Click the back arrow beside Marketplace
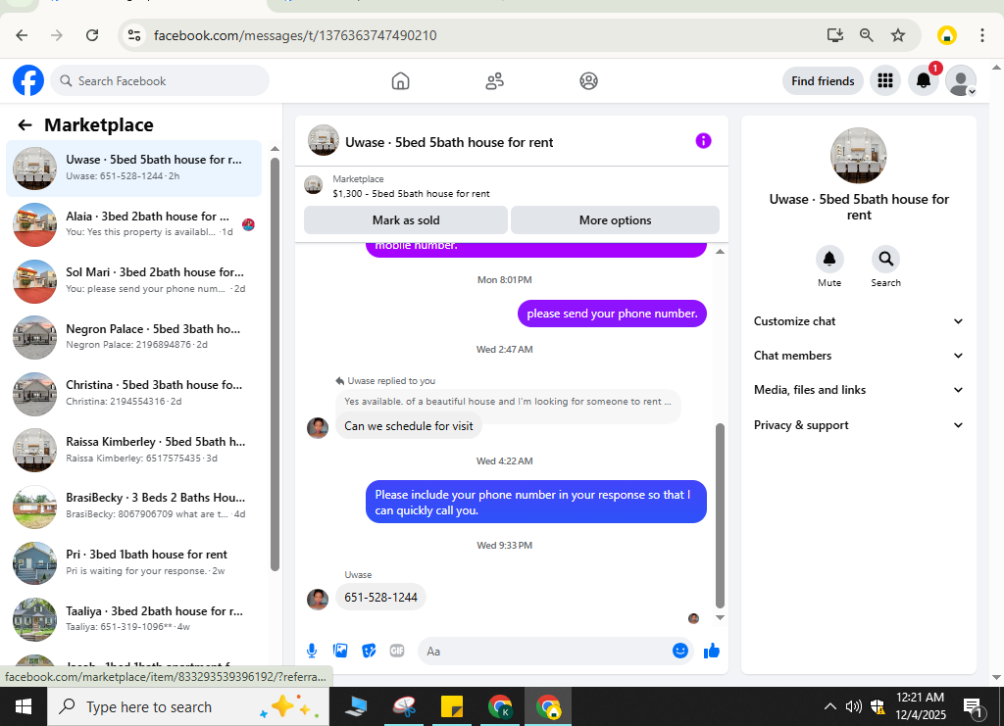 [25, 124]
